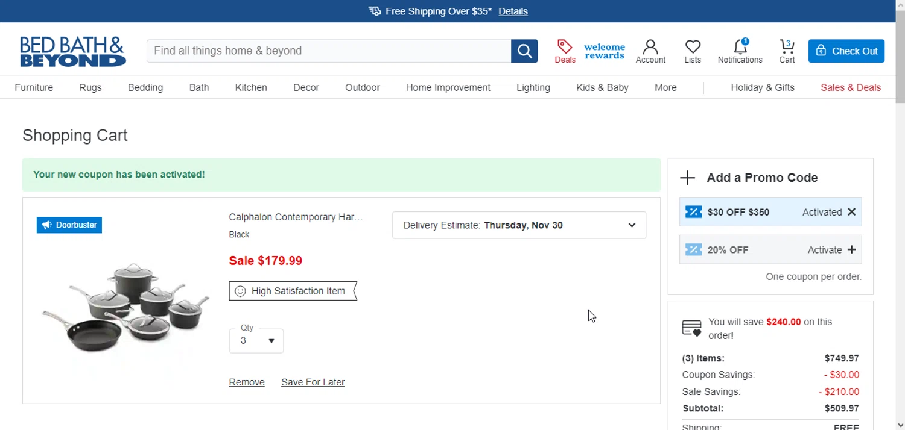Open Welcome Rewards
The image size is (905, 430).
click(x=605, y=51)
